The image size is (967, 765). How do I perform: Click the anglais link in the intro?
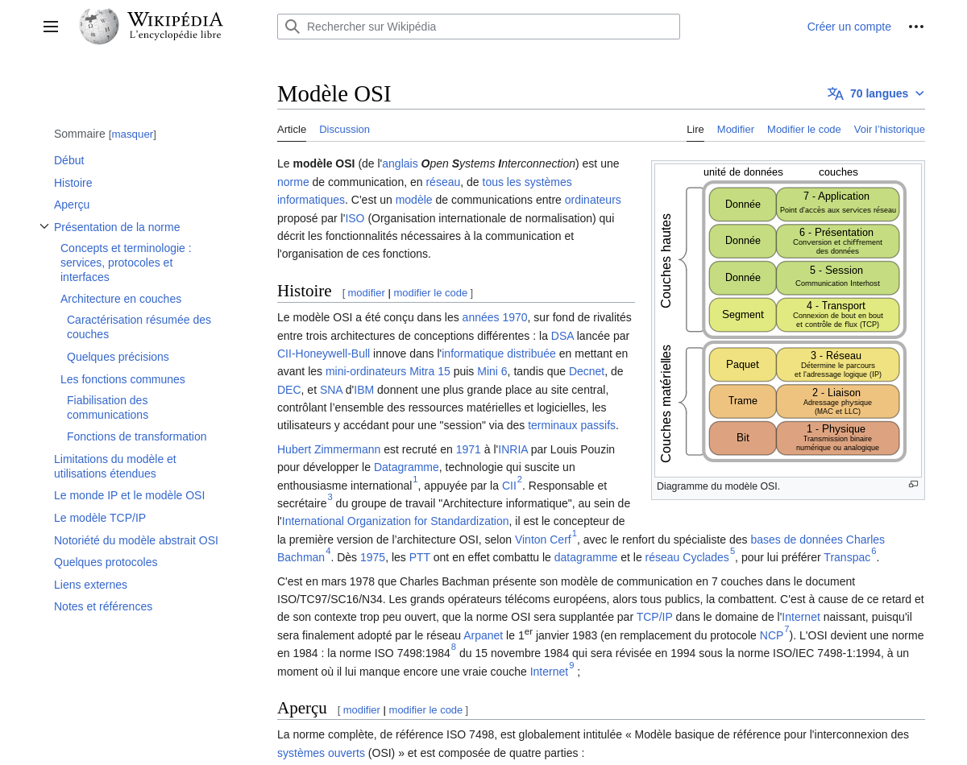pos(400,163)
